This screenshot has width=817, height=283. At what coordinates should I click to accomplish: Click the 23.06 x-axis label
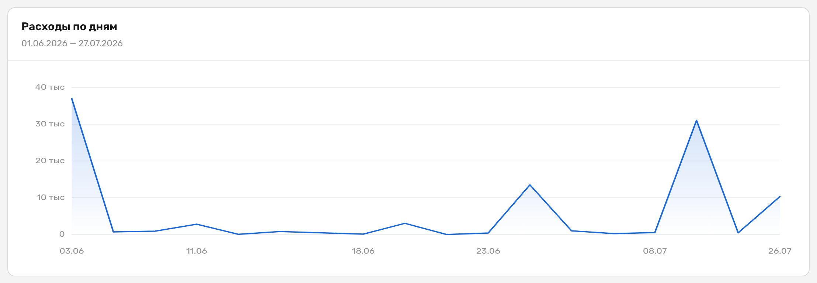point(488,251)
